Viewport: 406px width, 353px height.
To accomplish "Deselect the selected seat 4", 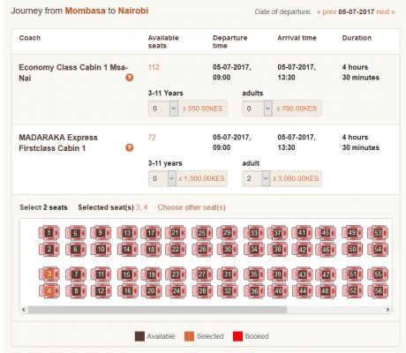I will [x=49, y=291].
